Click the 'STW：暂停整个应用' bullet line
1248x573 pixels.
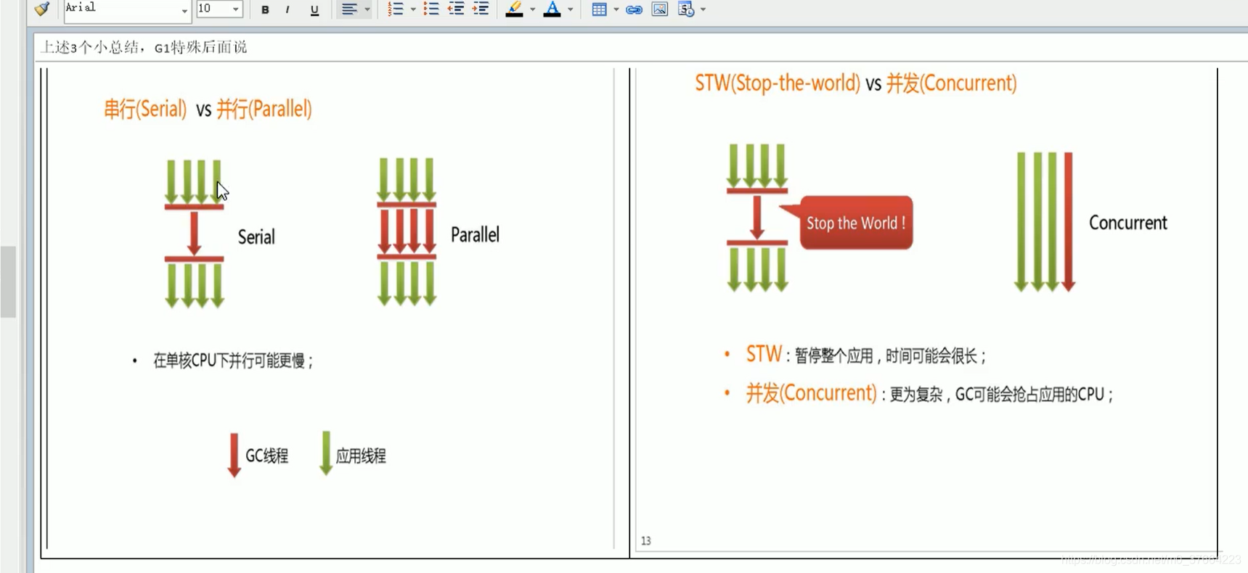(x=866, y=355)
